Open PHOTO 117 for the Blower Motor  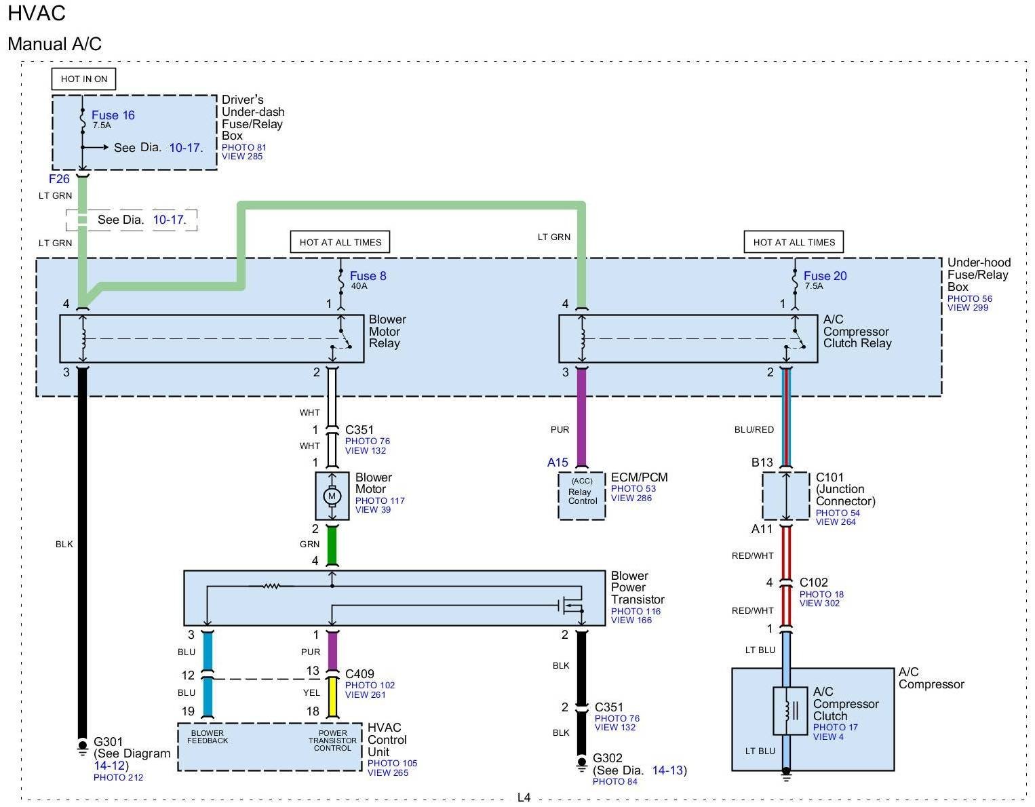(380, 500)
